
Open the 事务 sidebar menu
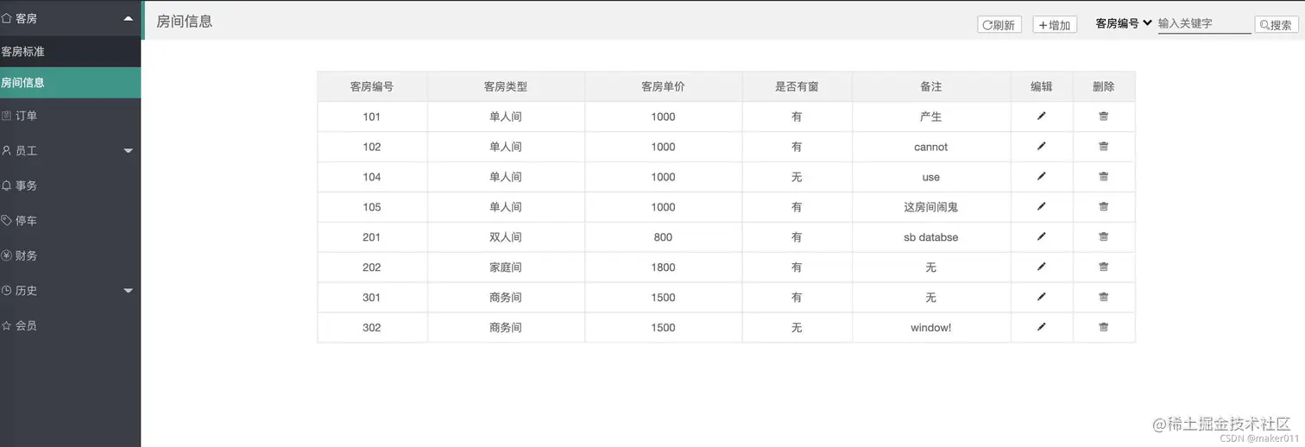[x=70, y=186]
